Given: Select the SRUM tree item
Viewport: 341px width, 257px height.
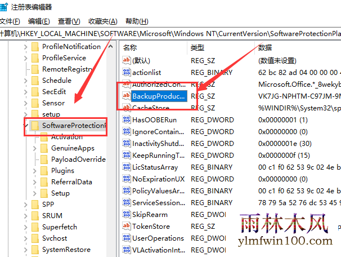Looking at the screenshot, I should pos(52,216).
